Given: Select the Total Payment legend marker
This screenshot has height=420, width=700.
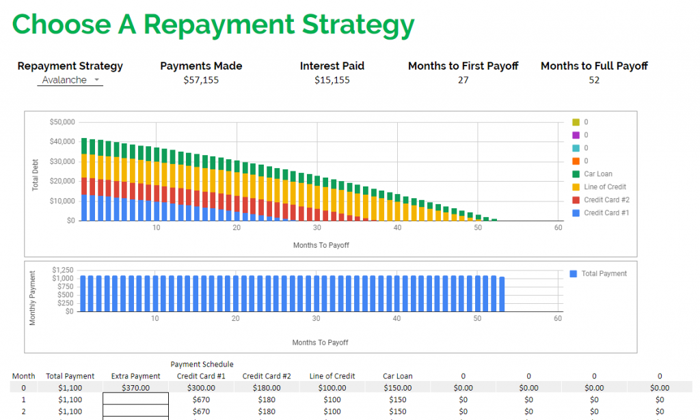Looking at the screenshot, I should 573,273.
